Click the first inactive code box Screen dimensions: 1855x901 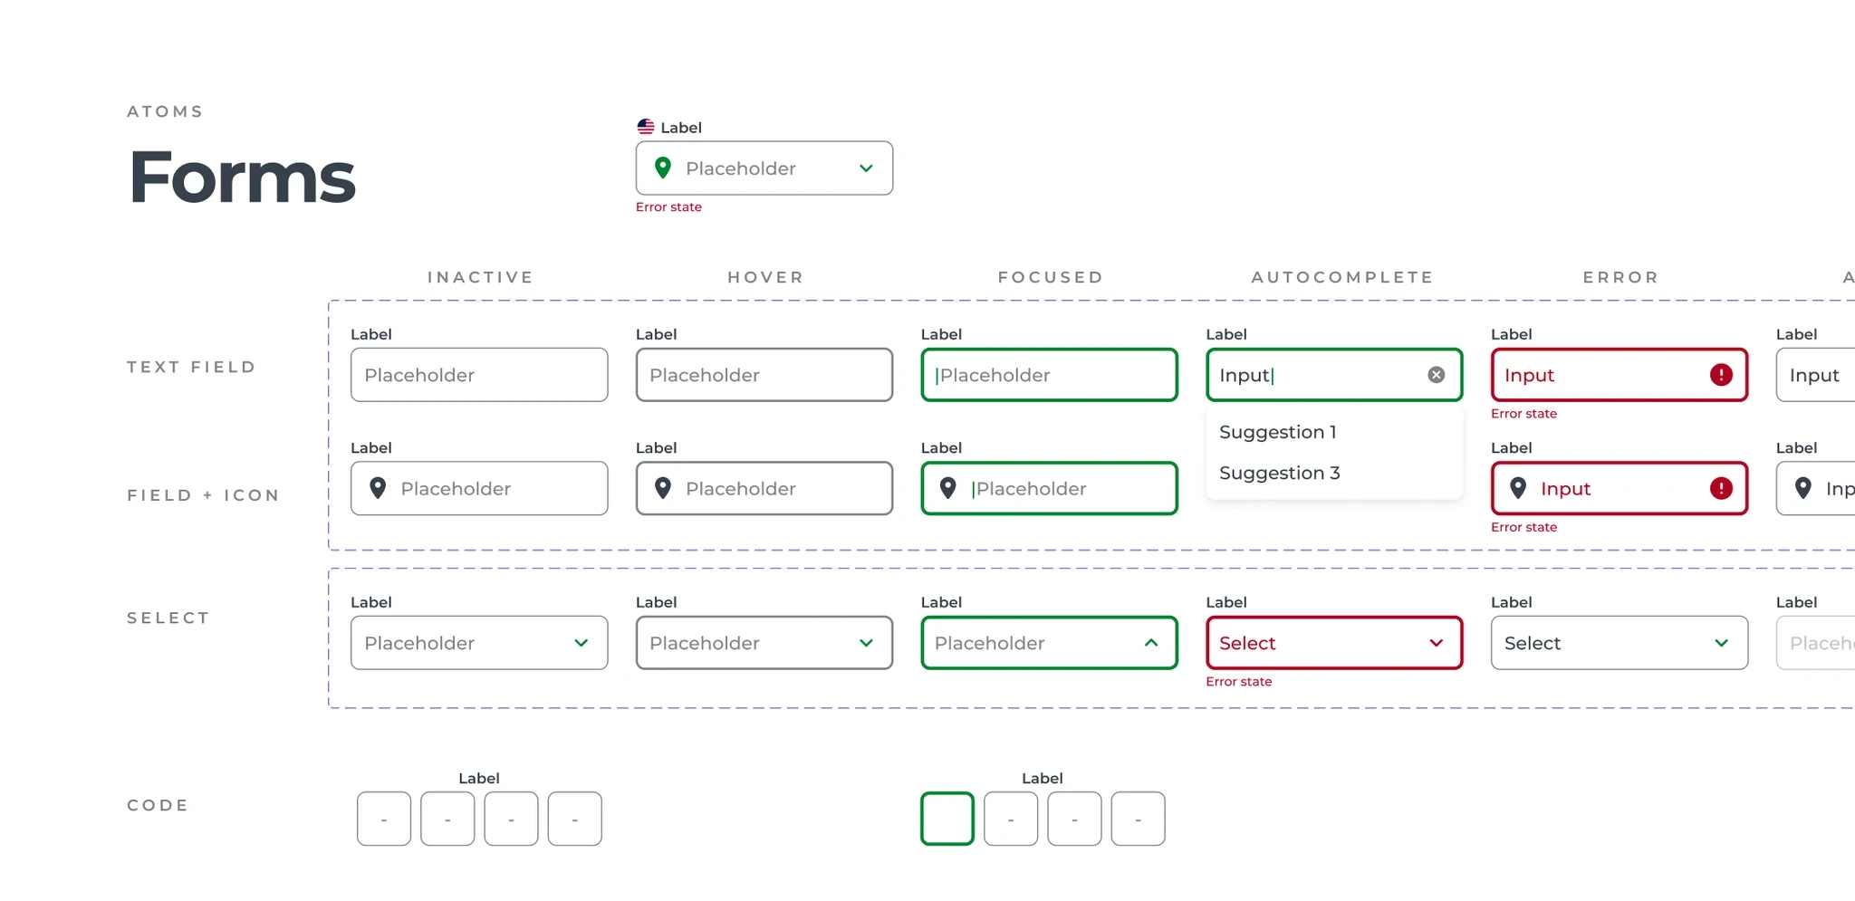click(384, 819)
